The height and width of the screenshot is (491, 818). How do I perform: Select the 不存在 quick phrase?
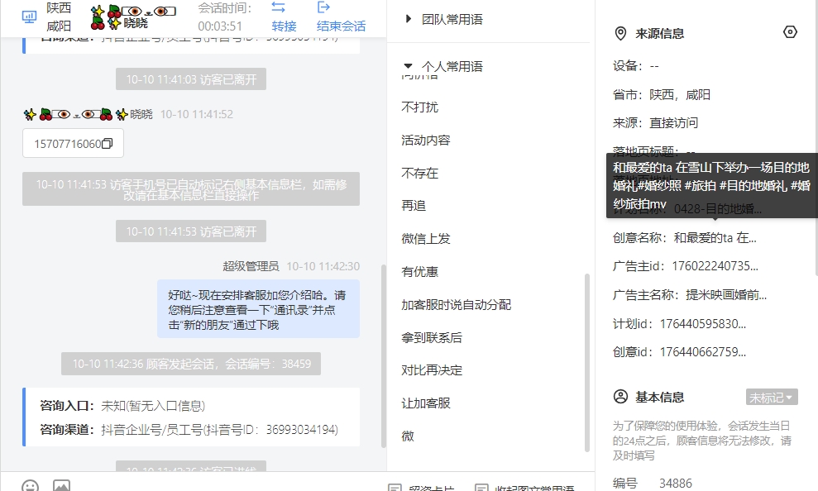pos(420,173)
